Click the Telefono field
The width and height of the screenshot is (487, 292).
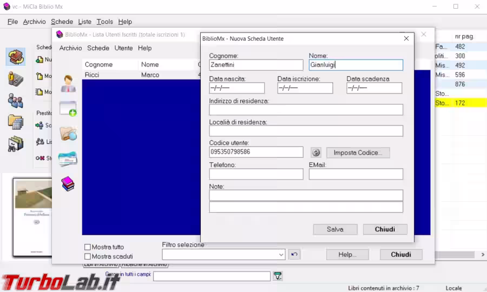coord(256,174)
